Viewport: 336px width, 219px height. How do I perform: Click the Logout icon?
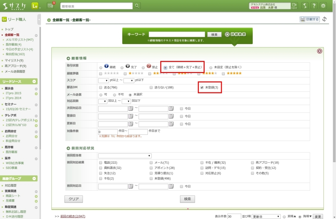coord(294,5)
